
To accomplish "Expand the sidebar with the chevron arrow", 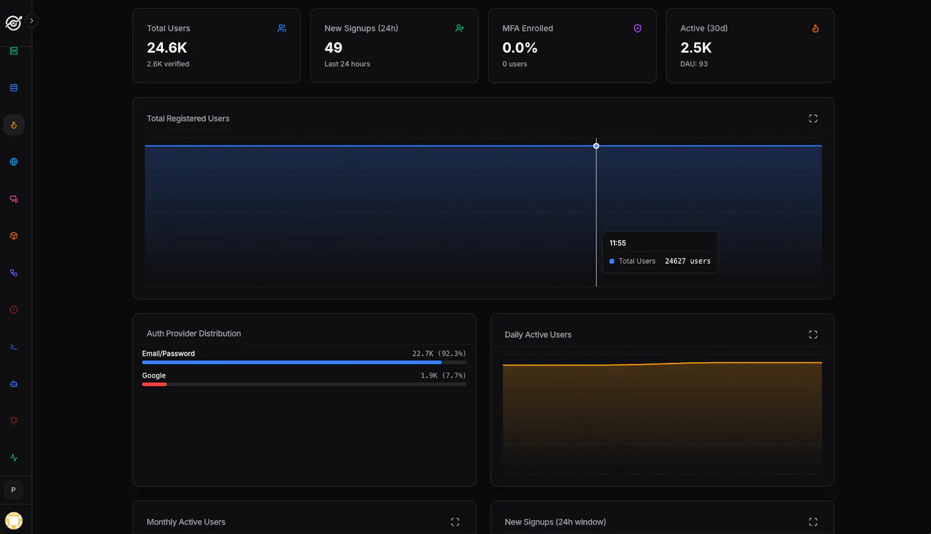I will tap(31, 21).
